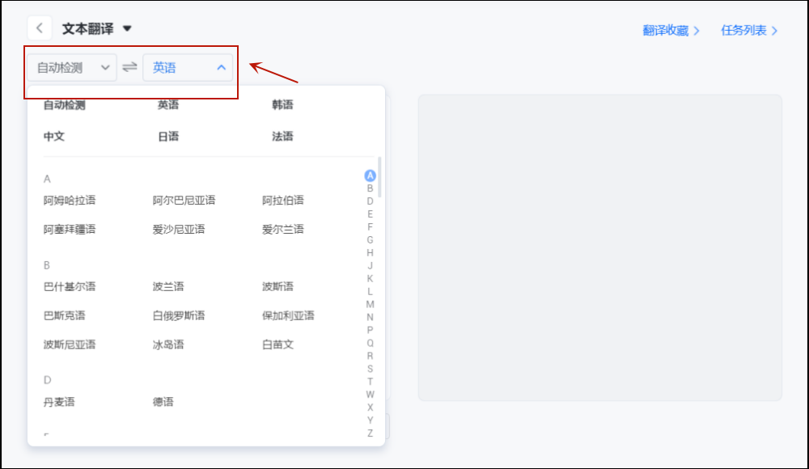Select 白俄罗斯语 language
Screen dimensions: 809x469
click(179, 315)
